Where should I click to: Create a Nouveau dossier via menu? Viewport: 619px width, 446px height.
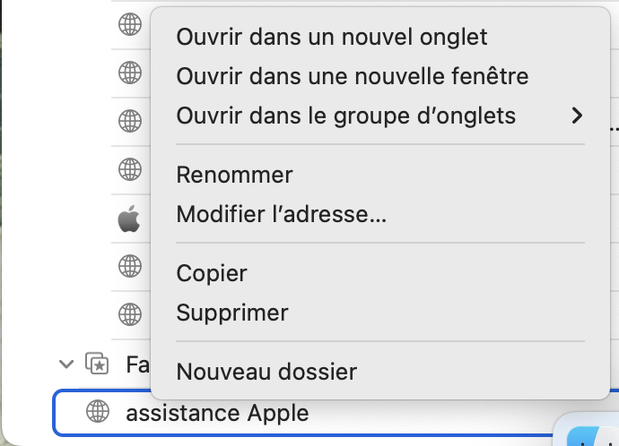pos(266,371)
